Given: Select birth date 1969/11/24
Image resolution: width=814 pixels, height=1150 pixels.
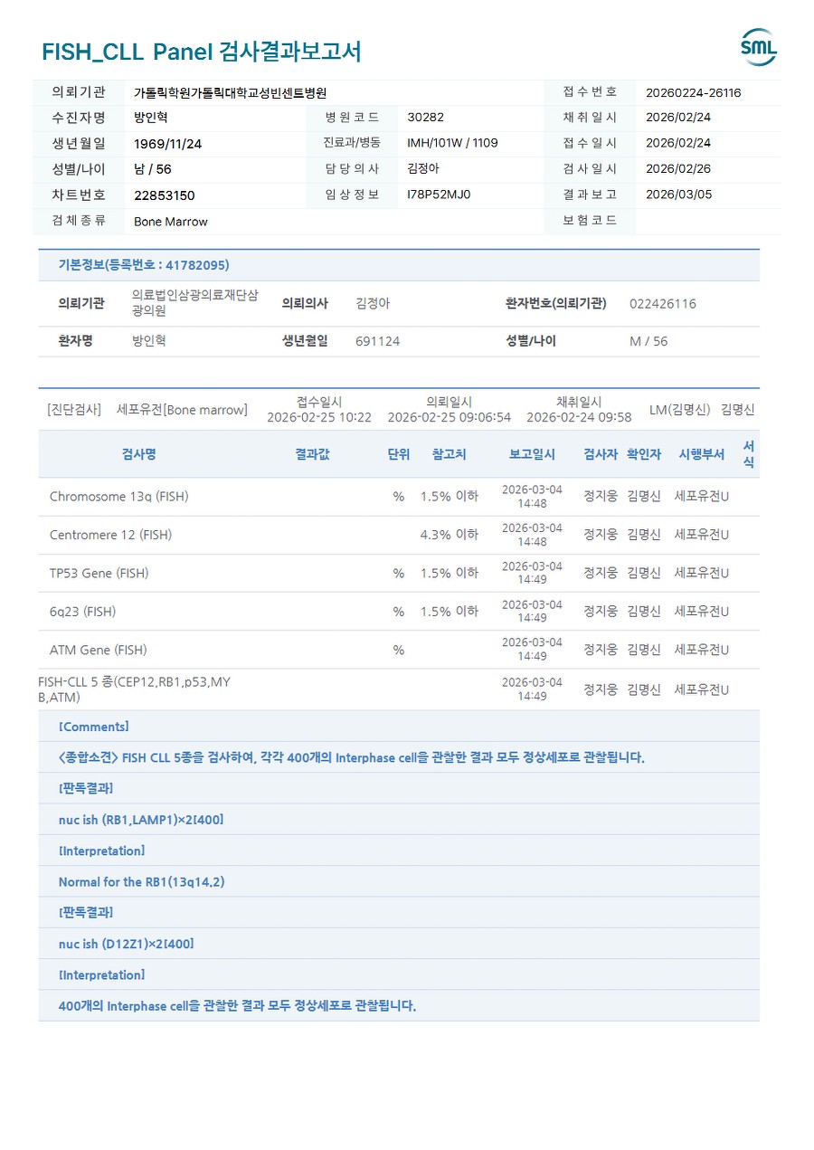Looking at the screenshot, I should click(168, 143).
